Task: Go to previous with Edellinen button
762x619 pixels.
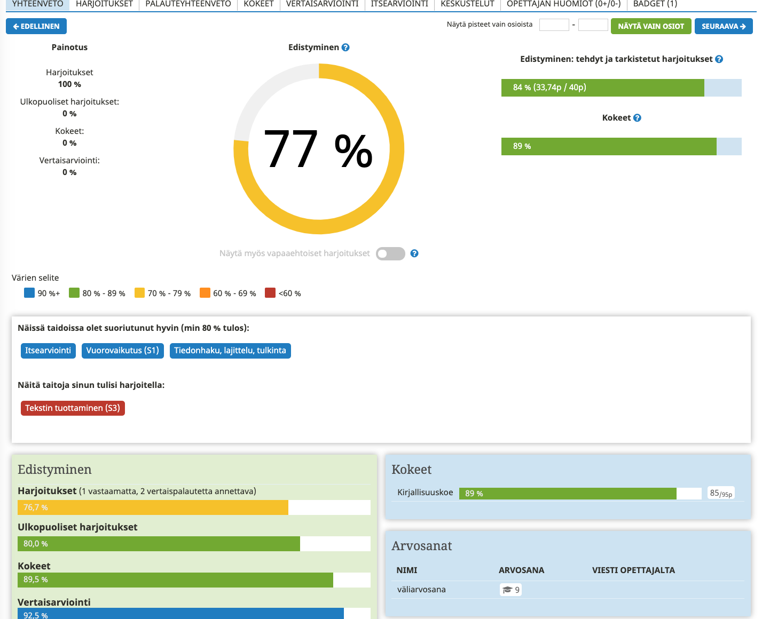Action: pyautogui.click(x=36, y=26)
